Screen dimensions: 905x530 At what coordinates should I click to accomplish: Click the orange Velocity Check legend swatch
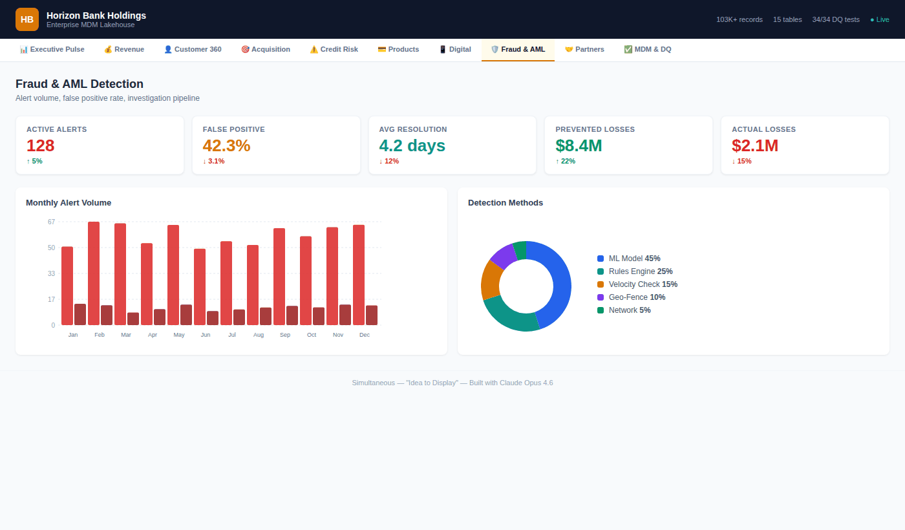(x=601, y=284)
